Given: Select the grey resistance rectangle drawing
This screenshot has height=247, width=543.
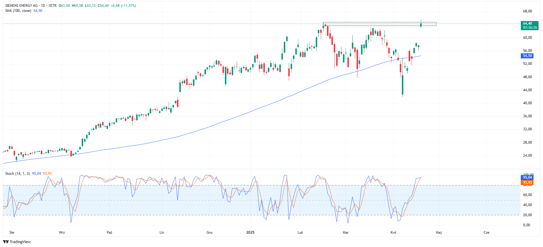Looking at the screenshot, I should (x=380, y=24).
